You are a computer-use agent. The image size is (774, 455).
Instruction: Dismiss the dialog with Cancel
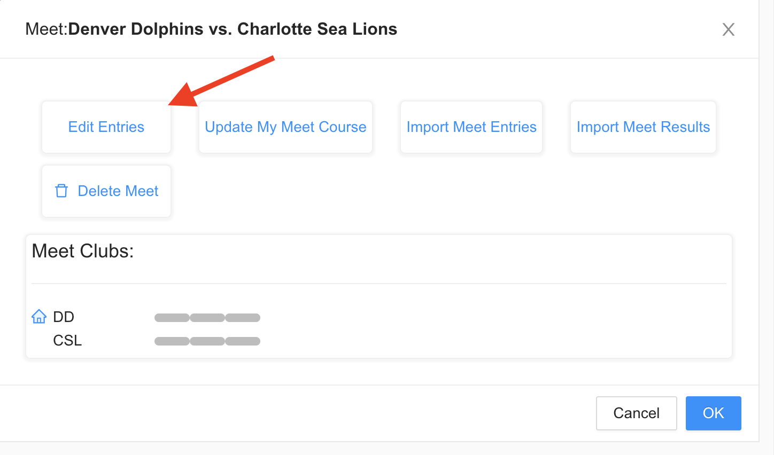click(x=636, y=413)
